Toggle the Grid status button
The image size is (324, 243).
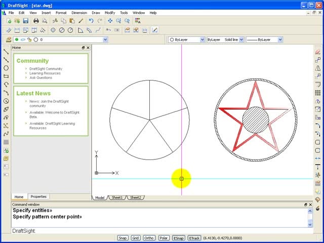(x=136, y=238)
